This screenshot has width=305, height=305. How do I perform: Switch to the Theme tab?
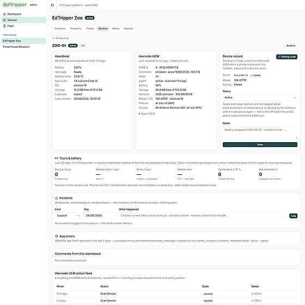click(90, 28)
